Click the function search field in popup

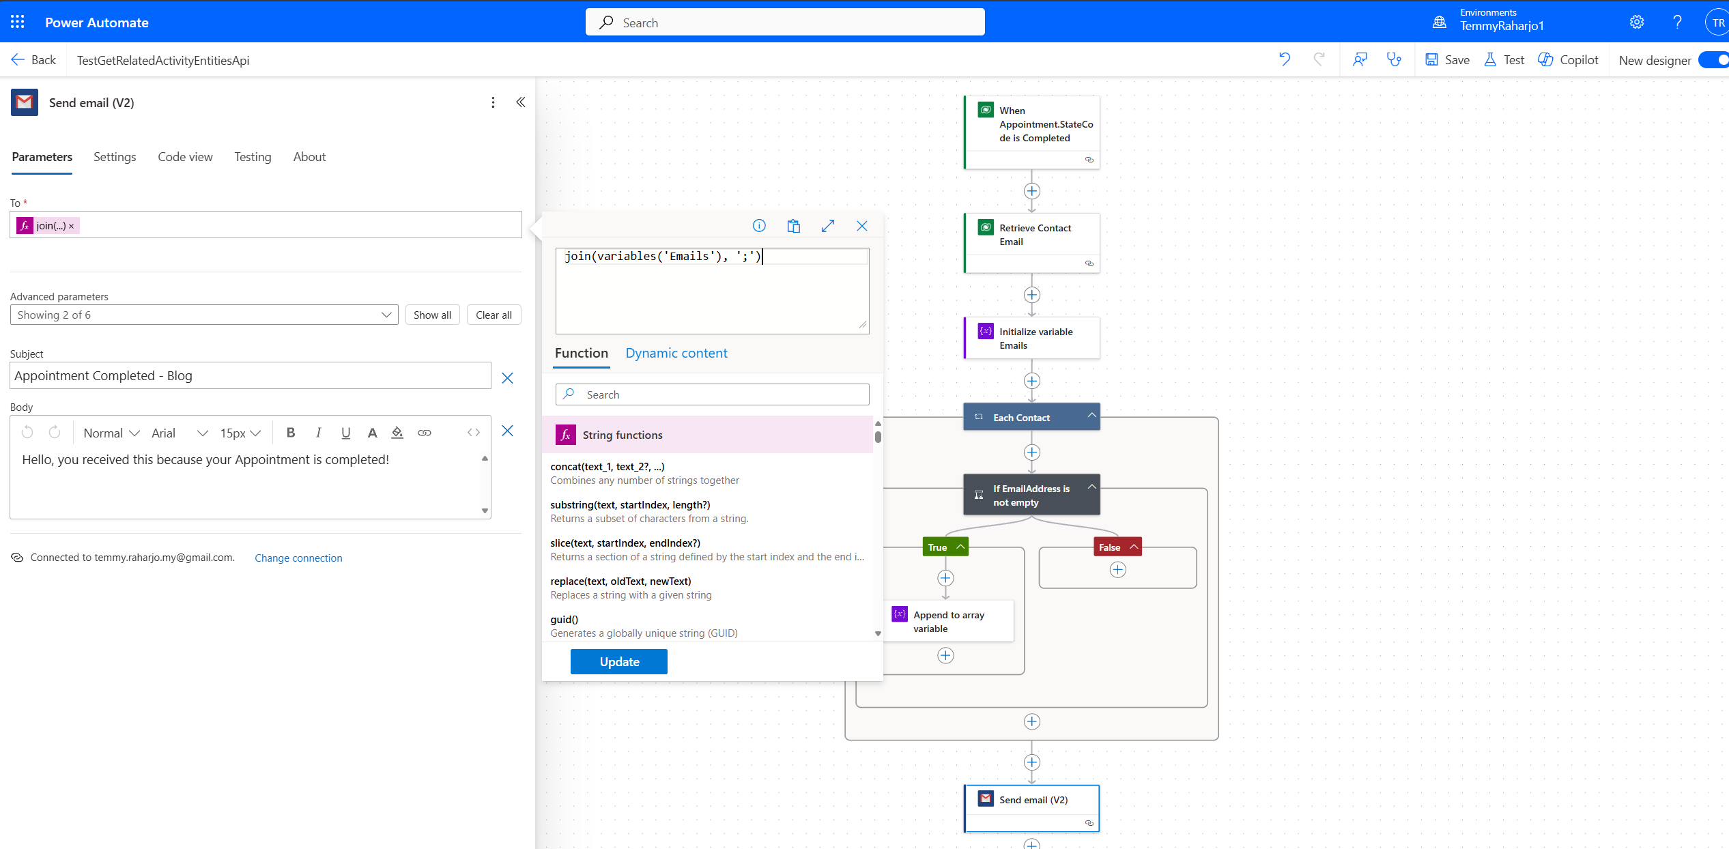713,394
